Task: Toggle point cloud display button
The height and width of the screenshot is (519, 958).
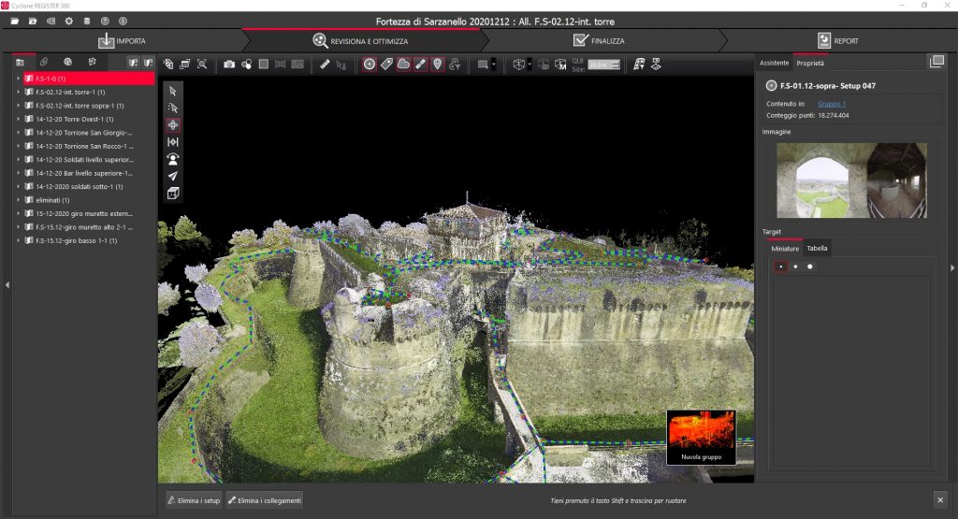Action: [x=403, y=65]
